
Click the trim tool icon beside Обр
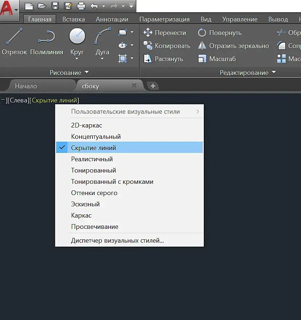[281, 32]
